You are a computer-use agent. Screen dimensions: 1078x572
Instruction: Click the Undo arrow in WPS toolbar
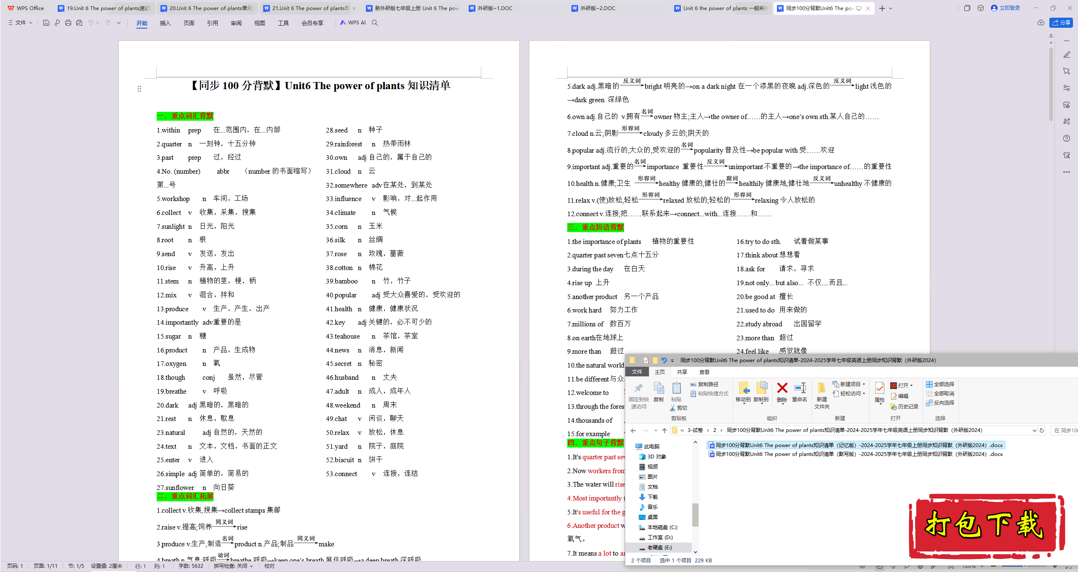91,23
